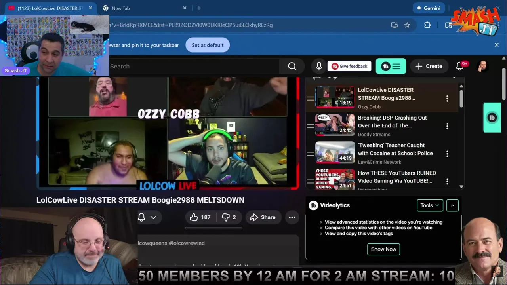Viewport: 507px width, 285px height.
Task: Click the bookmark star in address bar
Action: (407, 25)
